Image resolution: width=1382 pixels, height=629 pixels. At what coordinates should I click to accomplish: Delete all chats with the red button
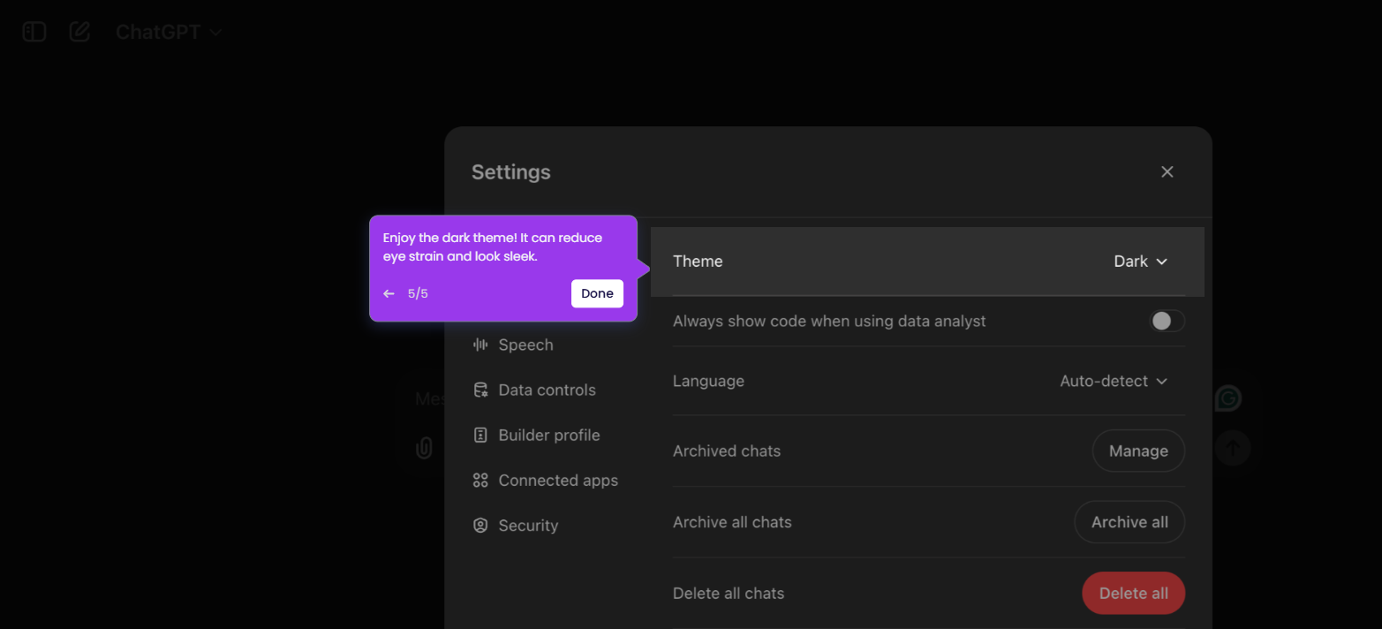[1133, 593]
